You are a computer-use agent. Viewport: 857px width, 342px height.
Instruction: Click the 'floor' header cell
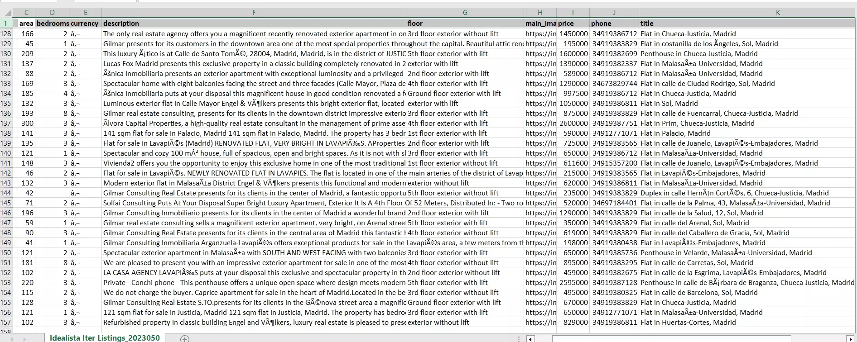(x=465, y=23)
